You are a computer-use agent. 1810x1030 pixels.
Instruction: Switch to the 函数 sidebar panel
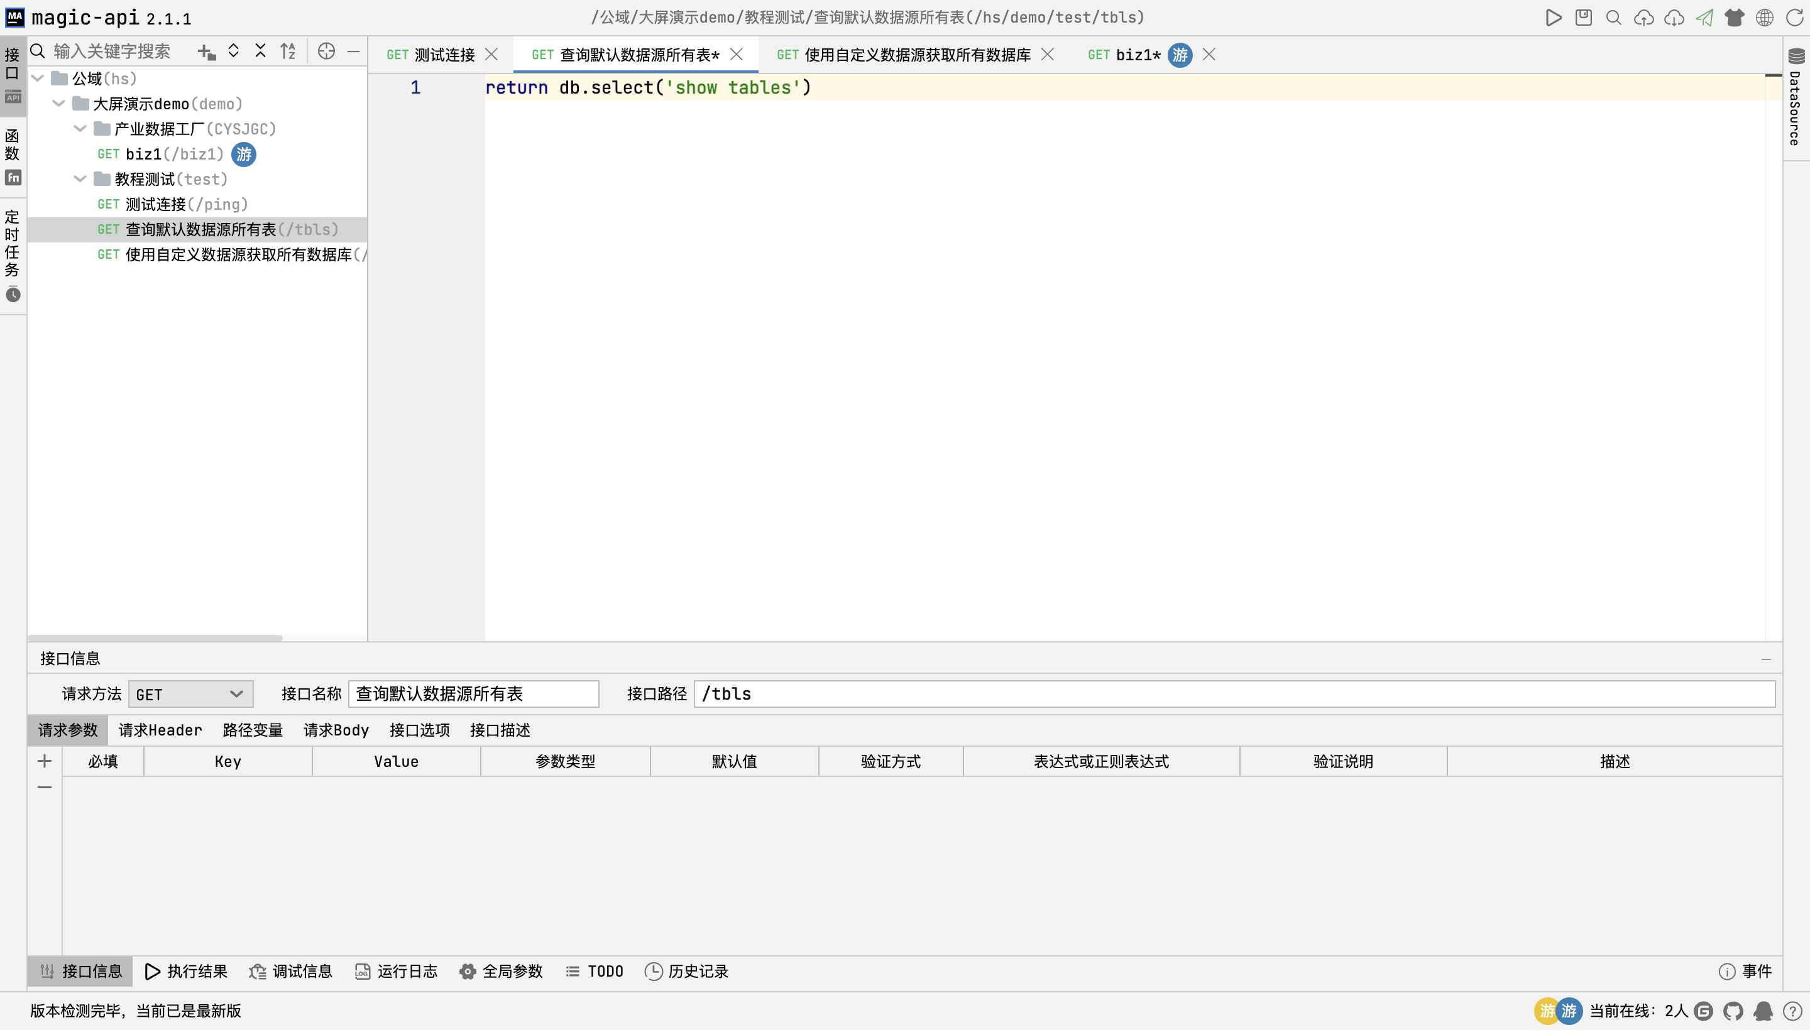tap(13, 156)
